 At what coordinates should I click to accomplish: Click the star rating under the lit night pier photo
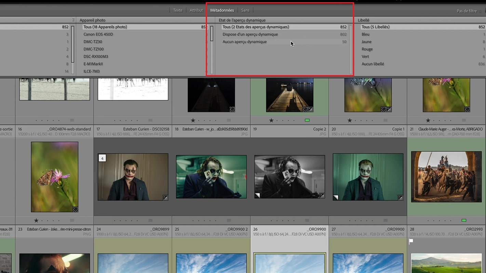pyautogui.click(x=271, y=120)
